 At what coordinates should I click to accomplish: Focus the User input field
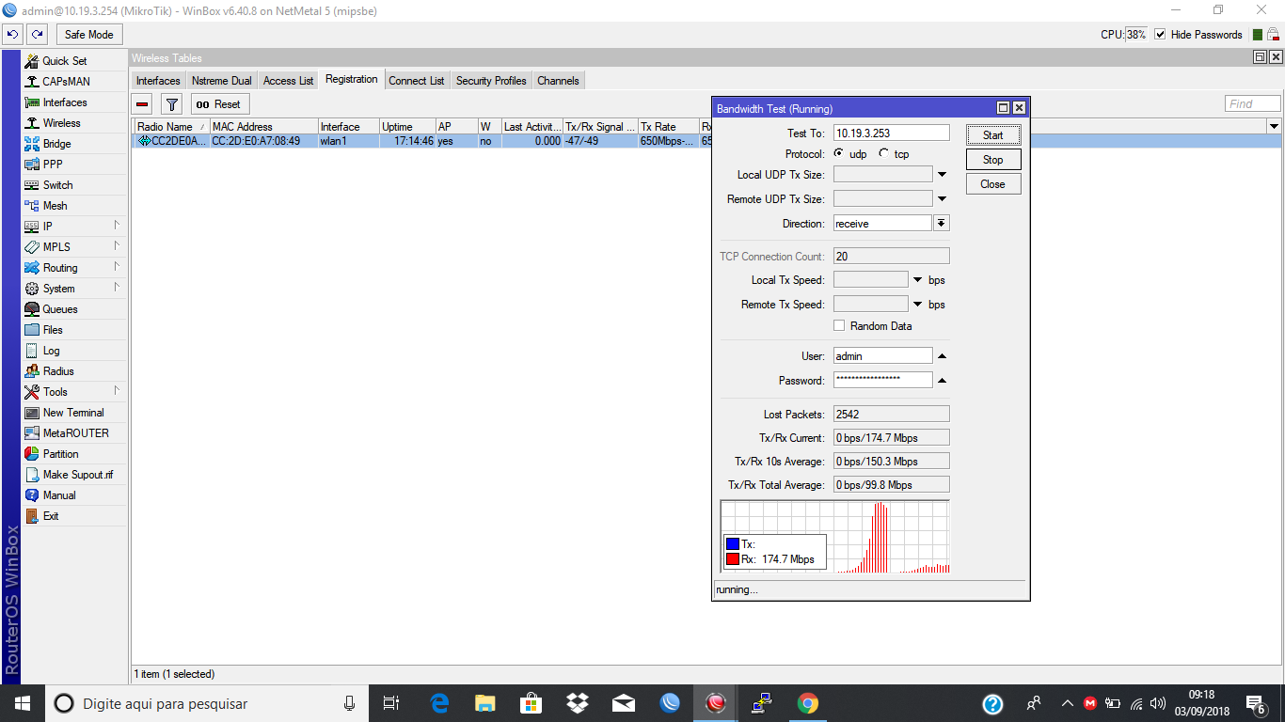pyautogui.click(x=883, y=356)
